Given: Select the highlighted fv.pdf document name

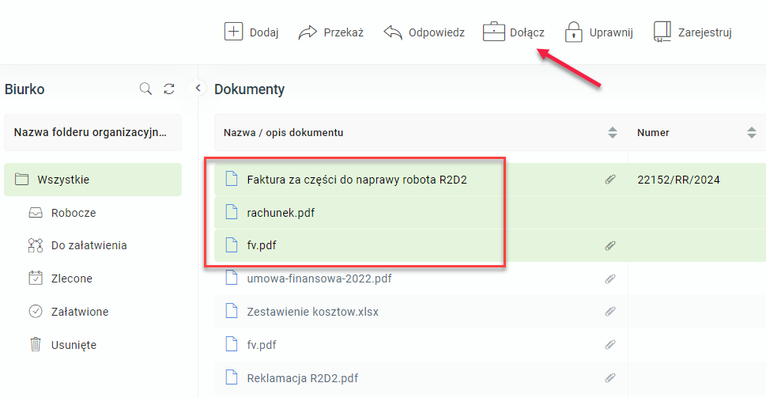Looking at the screenshot, I should tap(262, 245).
